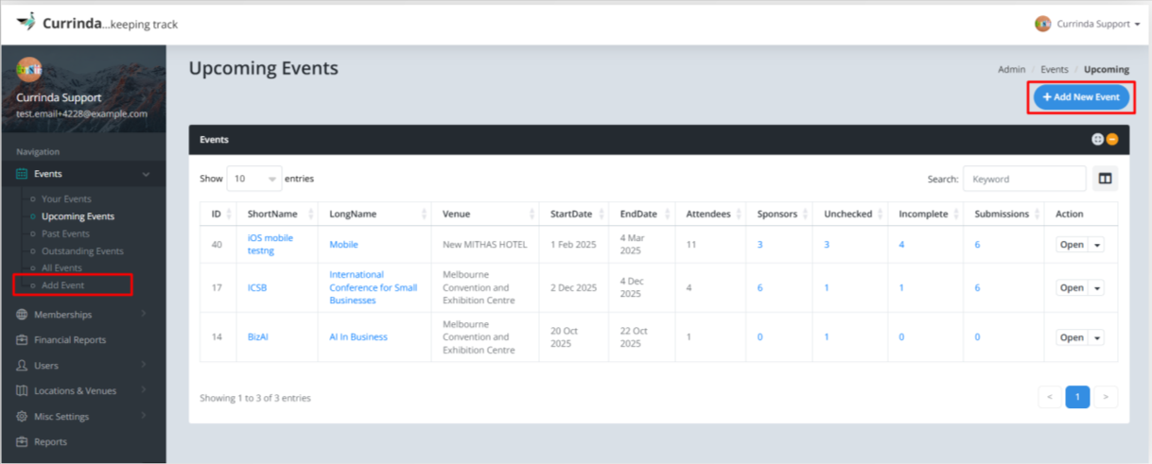Image resolution: width=1152 pixels, height=464 pixels.
Task: Click ICSB sponsors count 6
Action: (x=760, y=288)
